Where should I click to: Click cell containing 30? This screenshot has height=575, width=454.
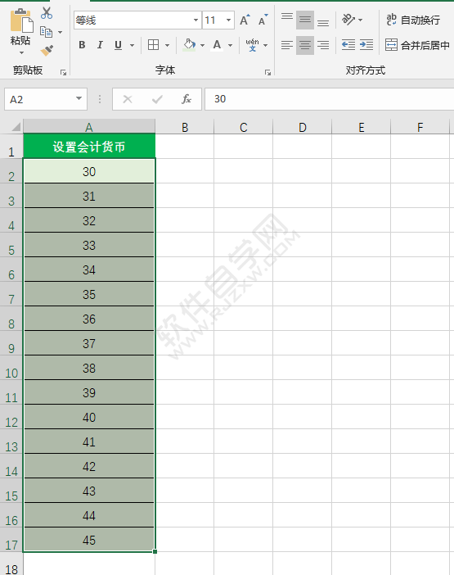[89, 171]
